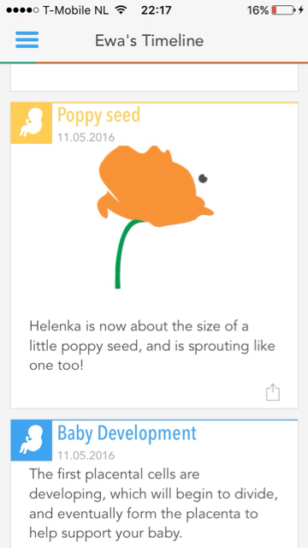This screenshot has width=308, height=548.
Task: Open the hamburger menu
Action: 27,40
